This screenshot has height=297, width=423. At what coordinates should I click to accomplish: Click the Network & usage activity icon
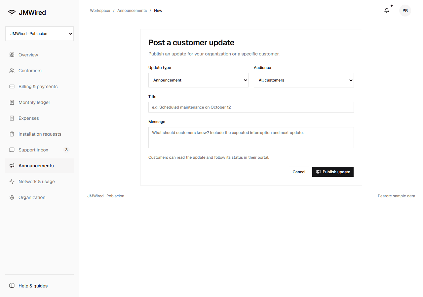[12, 181]
